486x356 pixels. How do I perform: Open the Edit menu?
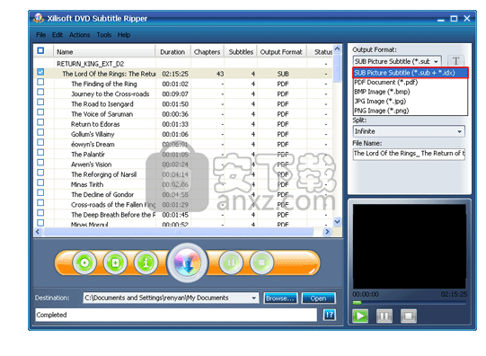[57, 35]
